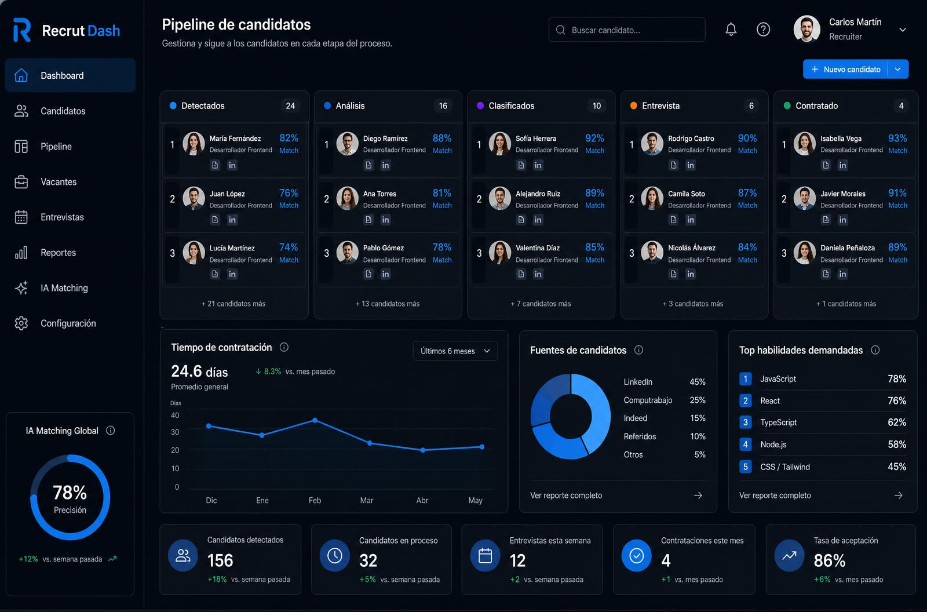This screenshot has height=612, width=927.
Task: Select the Detectados column header
Action: tap(234, 105)
